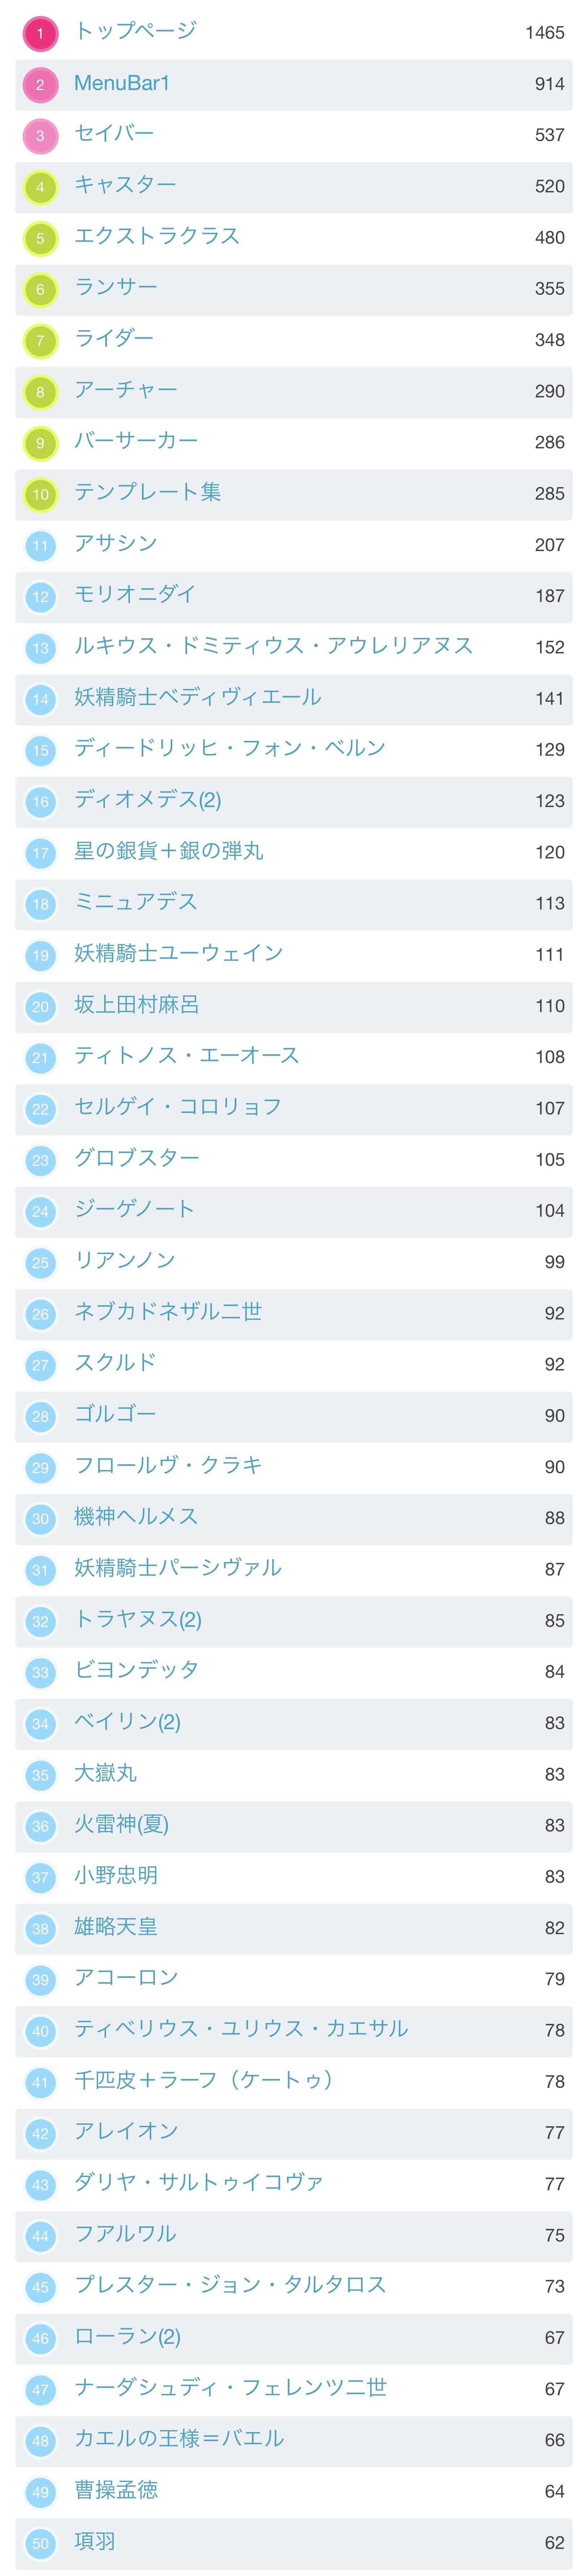Open the 坂上田村麻呂 entry
Viewport: 588px width, 2576px height.
[x=137, y=1004]
